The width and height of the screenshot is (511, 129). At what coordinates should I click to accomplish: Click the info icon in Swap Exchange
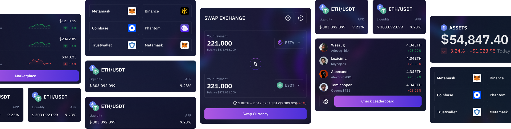coord(301,18)
